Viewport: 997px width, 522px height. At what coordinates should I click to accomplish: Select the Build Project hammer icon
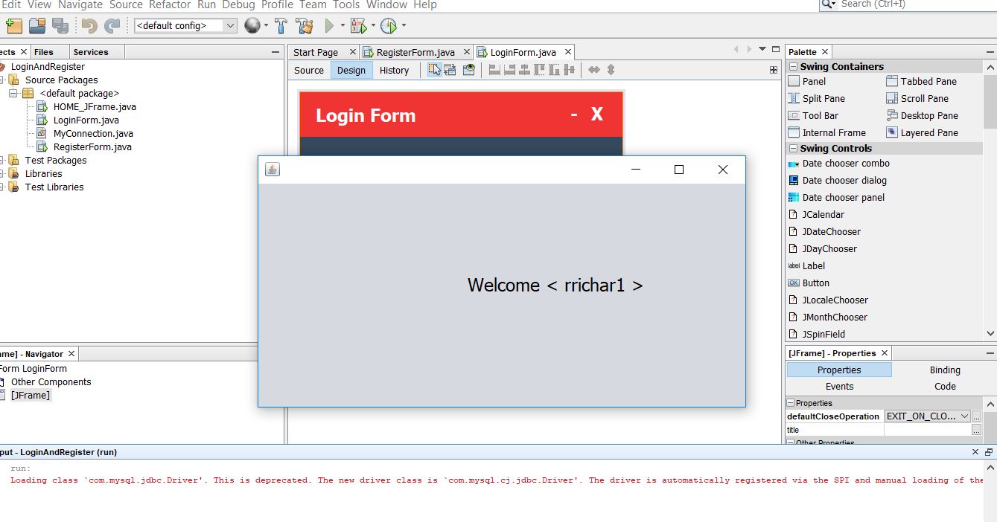(x=281, y=25)
